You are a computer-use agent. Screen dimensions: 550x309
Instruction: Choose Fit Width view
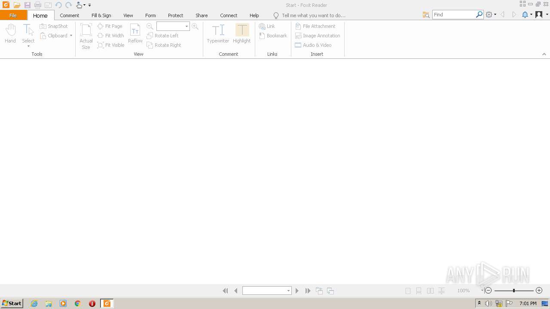pos(110,36)
